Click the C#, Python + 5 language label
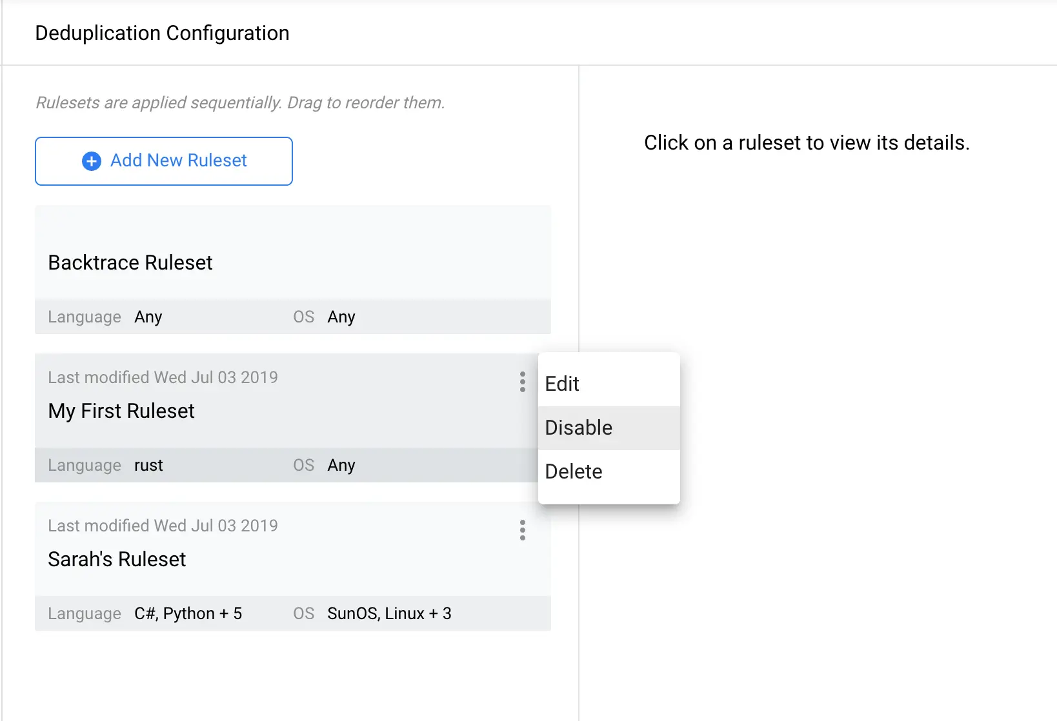 click(188, 613)
